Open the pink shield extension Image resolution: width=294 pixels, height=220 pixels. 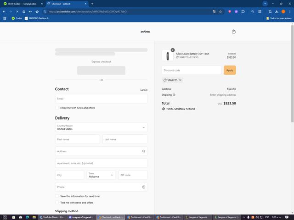coord(230,11)
